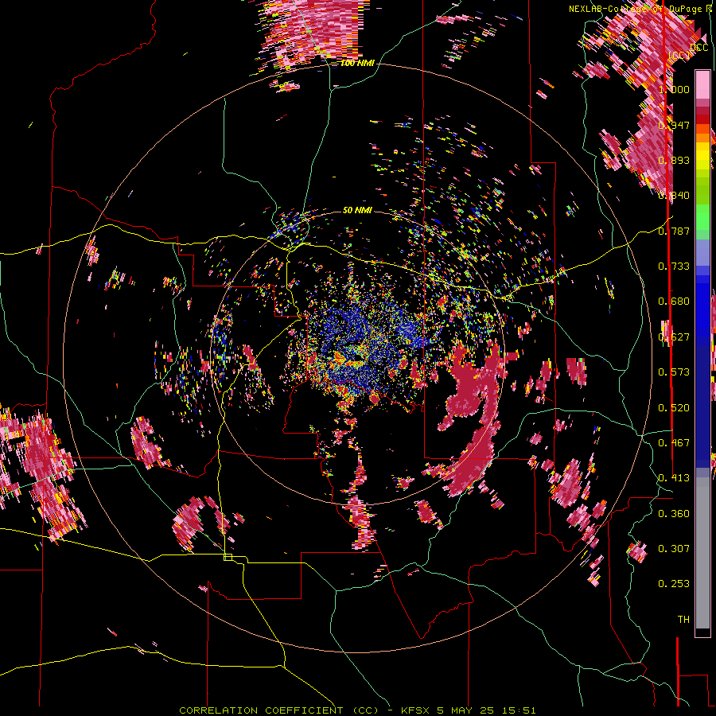Click the "50 NMI" range ring label
The image size is (716, 716).
[357, 210]
